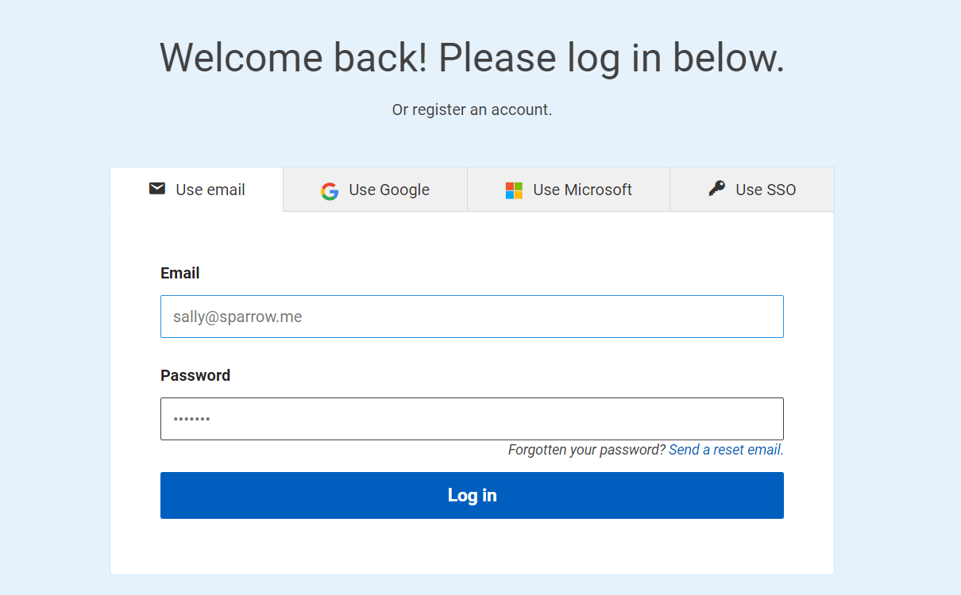Select the Use email tab
The height and width of the screenshot is (595, 961).
210,190
